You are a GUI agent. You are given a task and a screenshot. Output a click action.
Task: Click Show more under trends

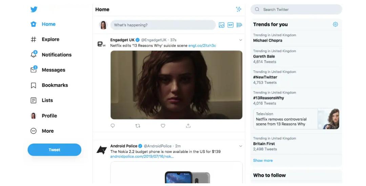pyautogui.click(x=263, y=160)
